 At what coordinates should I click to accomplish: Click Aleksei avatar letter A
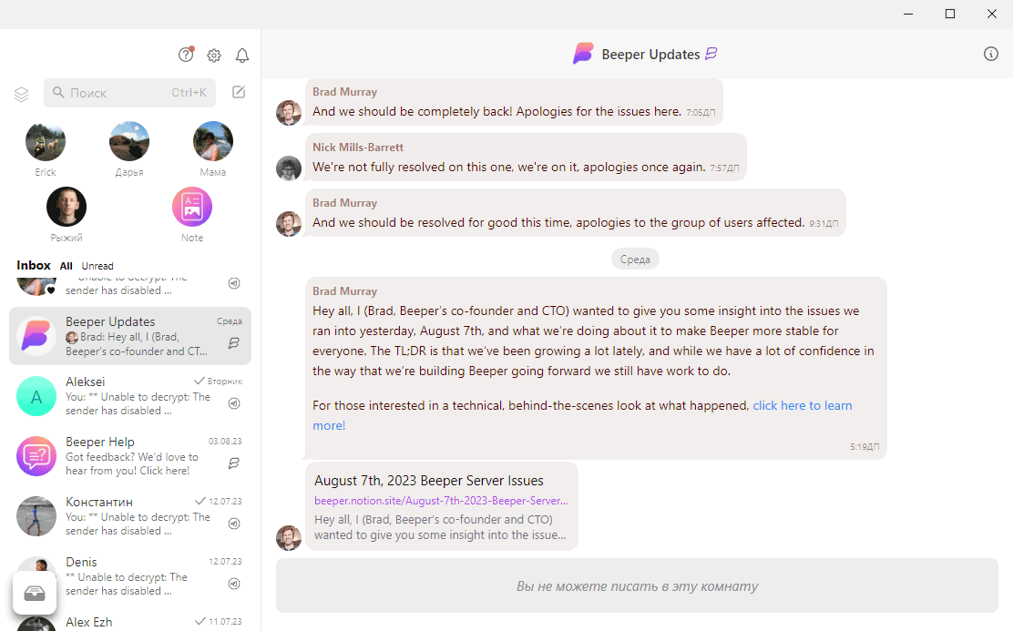[x=36, y=397]
